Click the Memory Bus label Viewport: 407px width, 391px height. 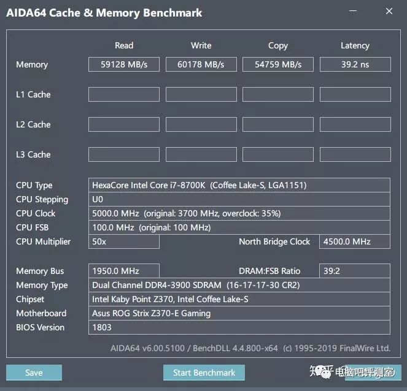click(40, 271)
